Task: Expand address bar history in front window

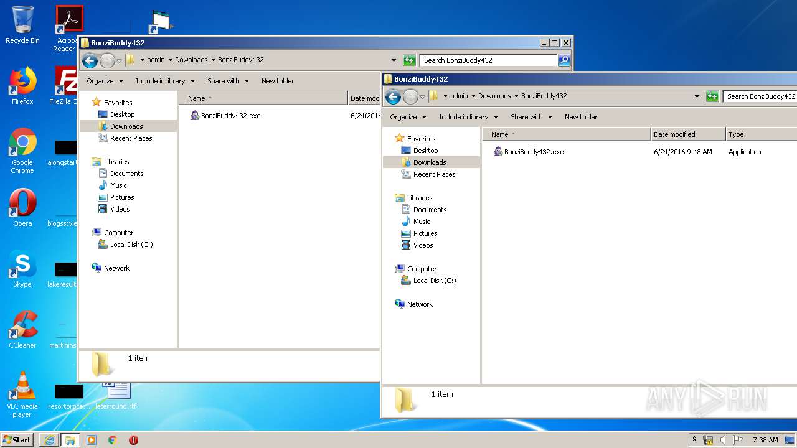Action: (x=697, y=96)
